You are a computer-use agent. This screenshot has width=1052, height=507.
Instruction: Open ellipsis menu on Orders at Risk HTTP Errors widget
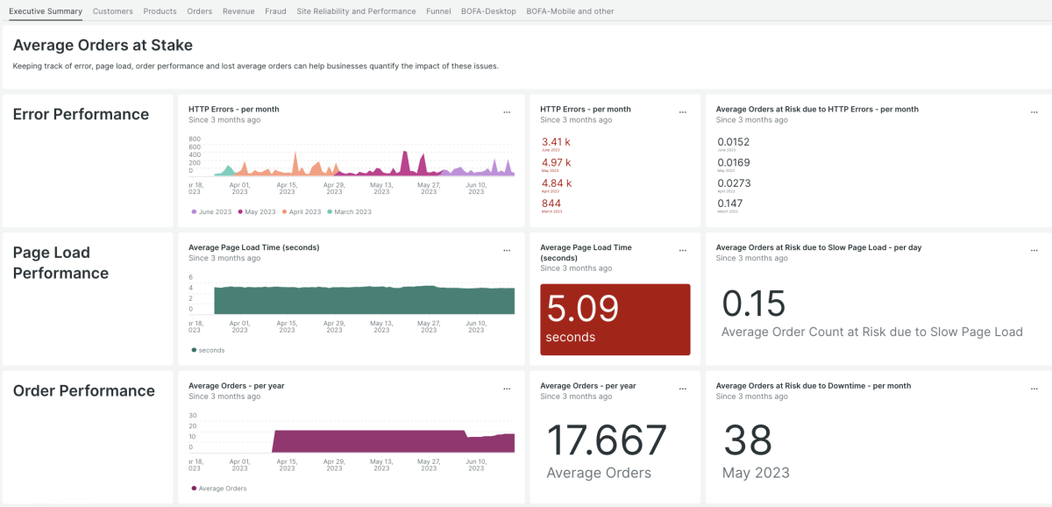tap(1034, 112)
